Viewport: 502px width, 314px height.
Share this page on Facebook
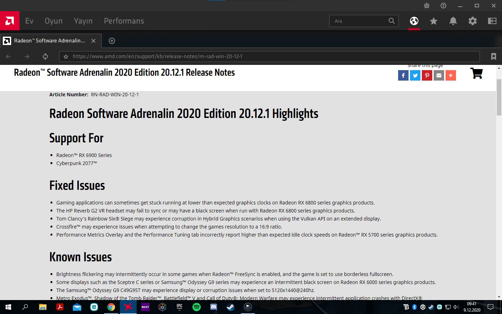coord(403,75)
